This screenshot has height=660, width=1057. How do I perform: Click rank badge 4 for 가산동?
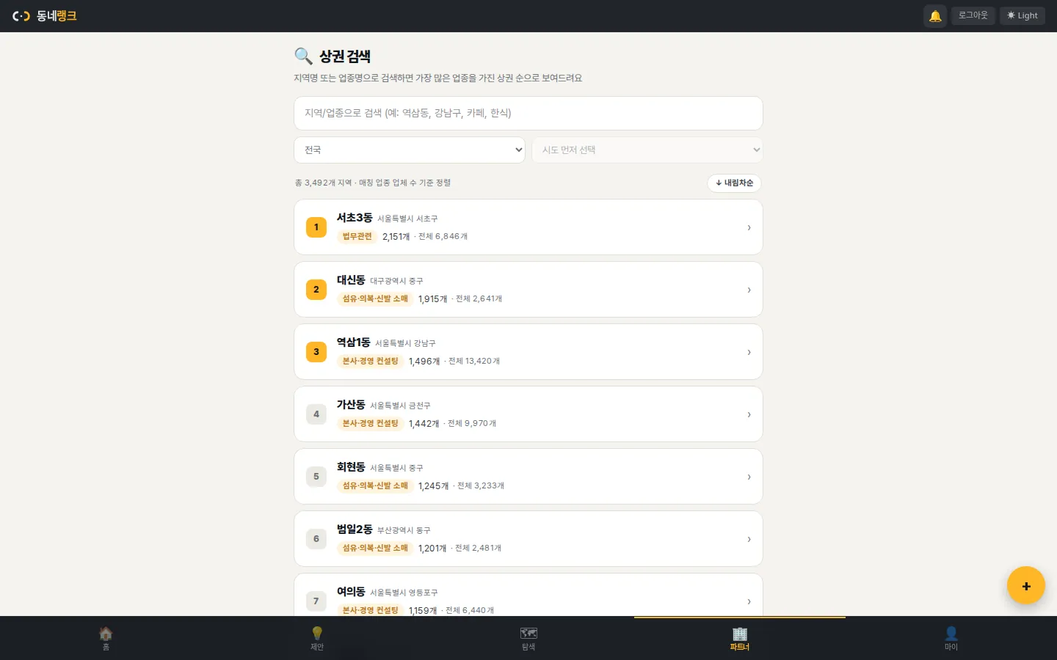point(316,414)
